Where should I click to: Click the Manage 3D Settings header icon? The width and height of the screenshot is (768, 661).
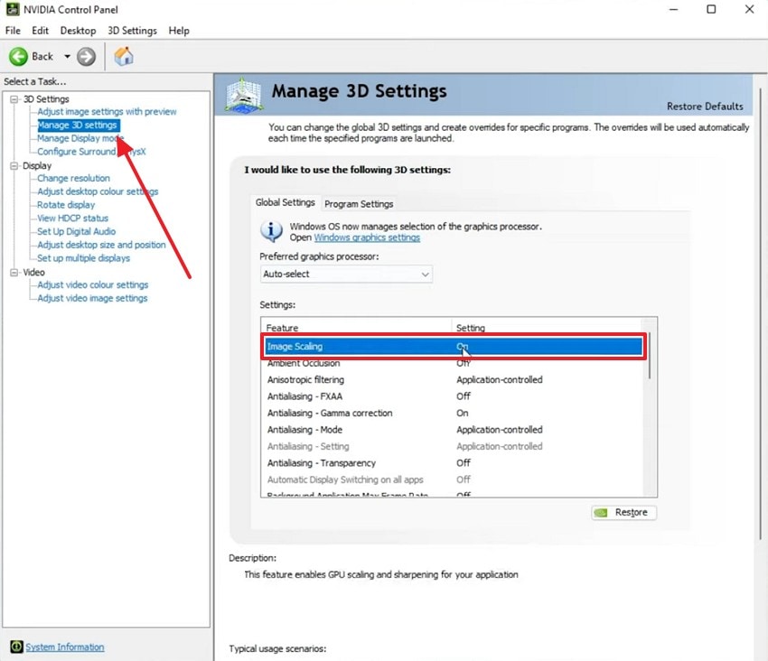(243, 95)
